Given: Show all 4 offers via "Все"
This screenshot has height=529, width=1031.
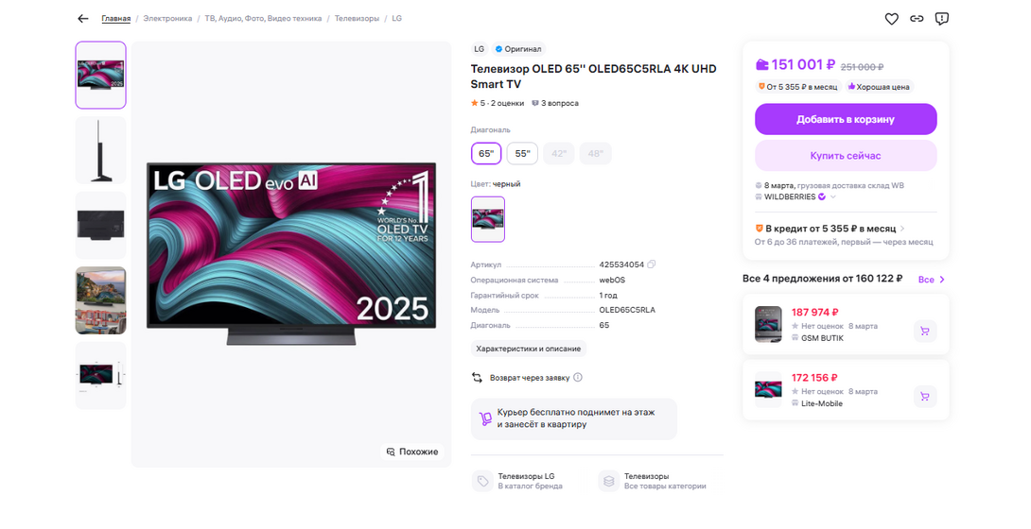Looking at the screenshot, I should coord(931,280).
